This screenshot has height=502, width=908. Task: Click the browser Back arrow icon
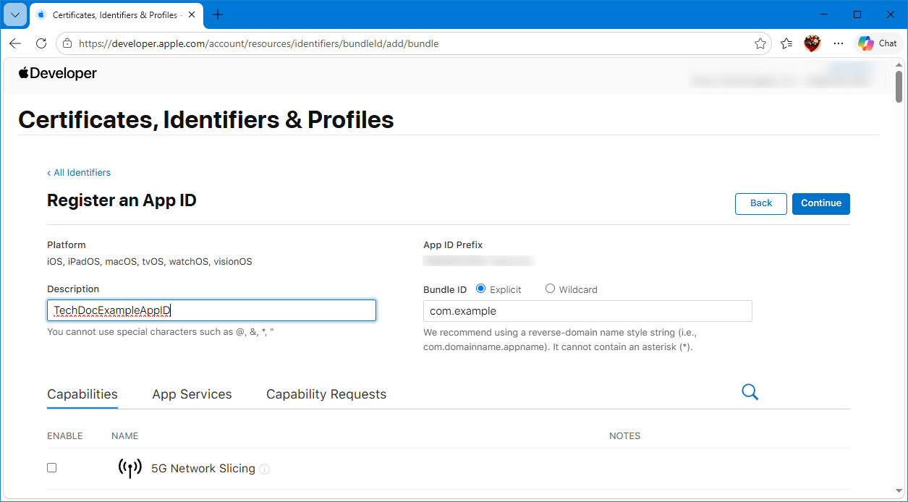15,43
